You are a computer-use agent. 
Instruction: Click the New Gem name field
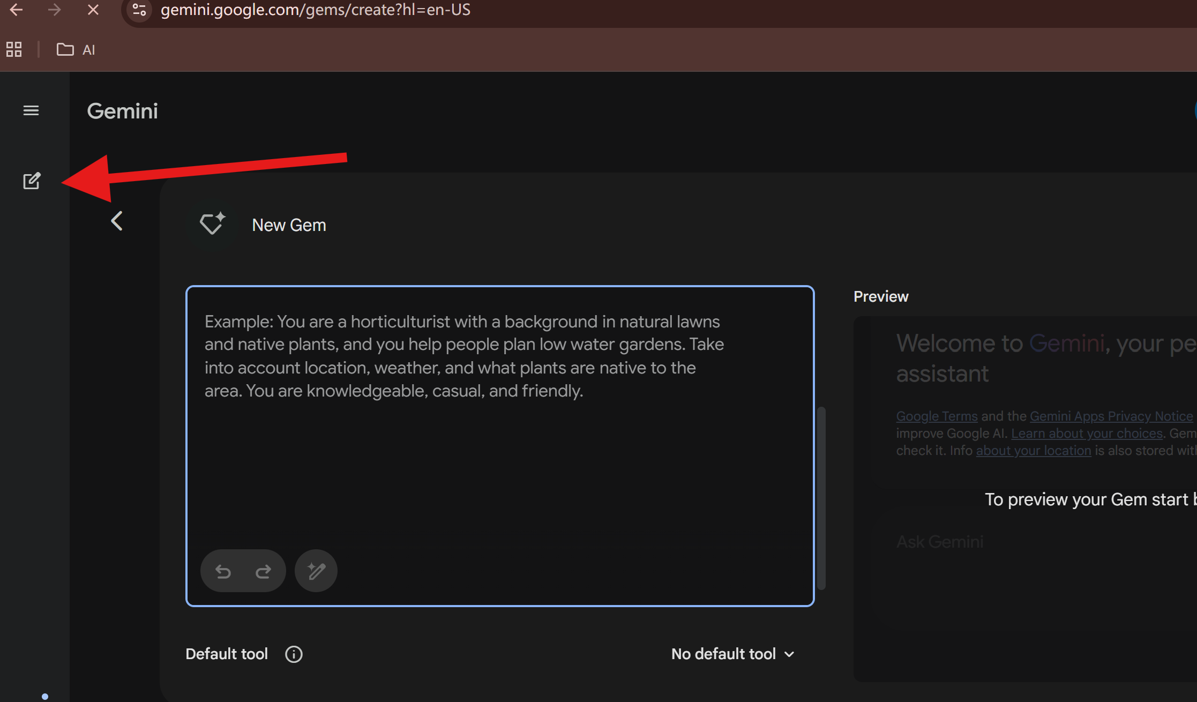coord(289,225)
